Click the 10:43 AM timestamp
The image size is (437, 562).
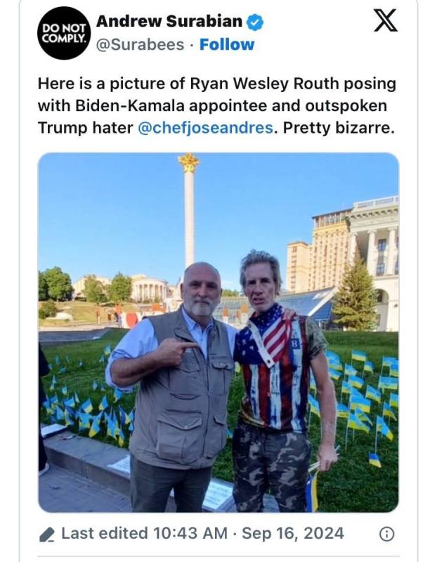click(190, 533)
